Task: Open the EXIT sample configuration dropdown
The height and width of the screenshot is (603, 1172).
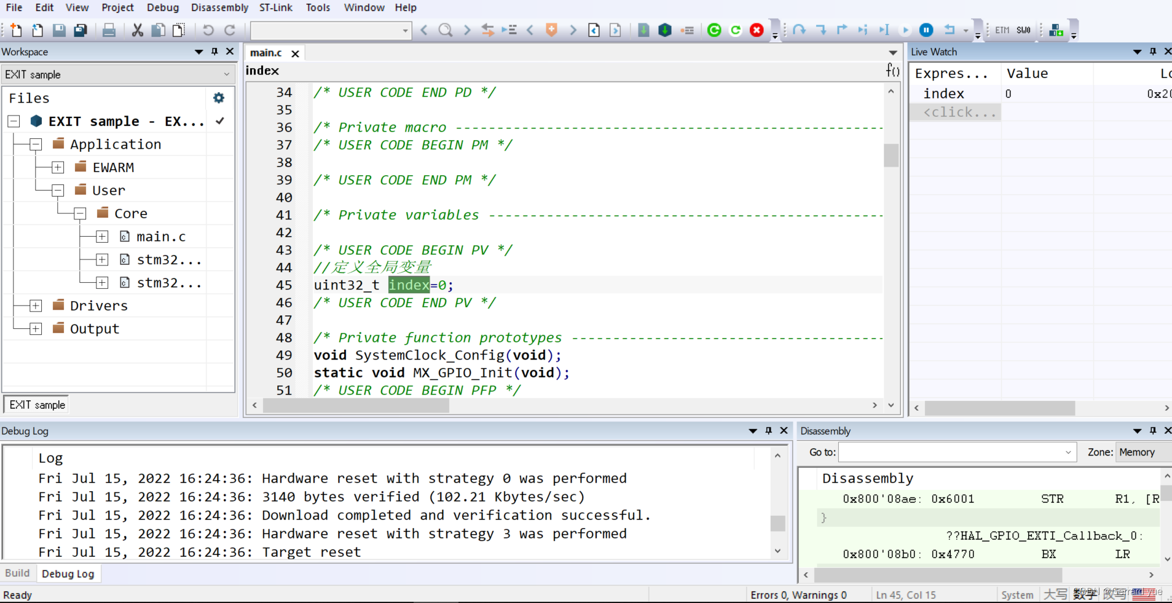Action: [x=117, y=74]
